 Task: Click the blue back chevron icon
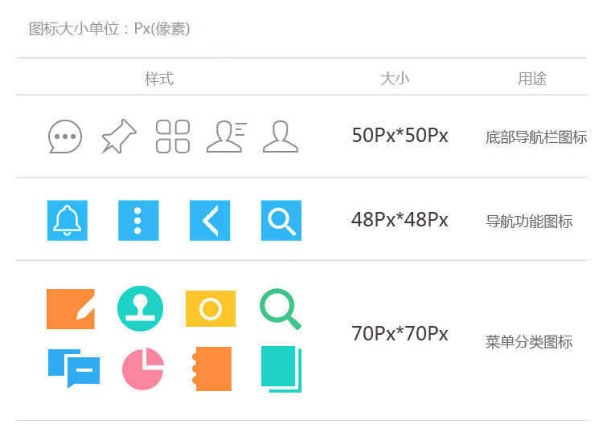210,220
